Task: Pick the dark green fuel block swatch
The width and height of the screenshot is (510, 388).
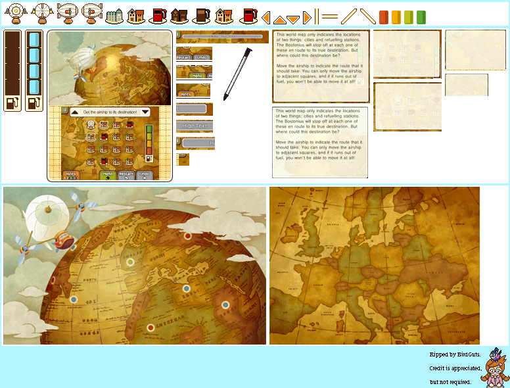Action: coord(421,17)
